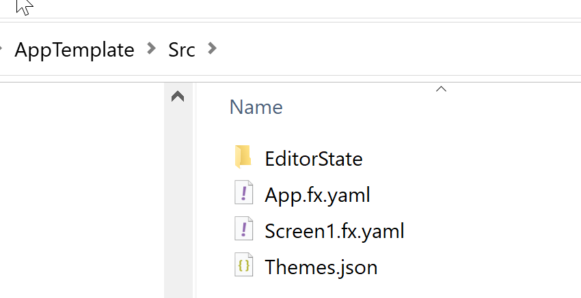The image size is (581, 298).
Task: Click the navigation pane scroll-up arrow
Action: click(x=178, y=97)
